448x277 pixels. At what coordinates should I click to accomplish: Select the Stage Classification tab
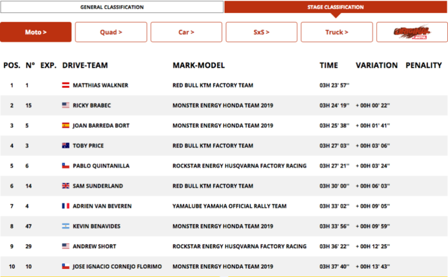pos(335,7)
